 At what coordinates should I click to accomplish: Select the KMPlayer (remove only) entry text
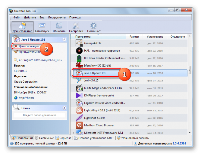(99, 96)
